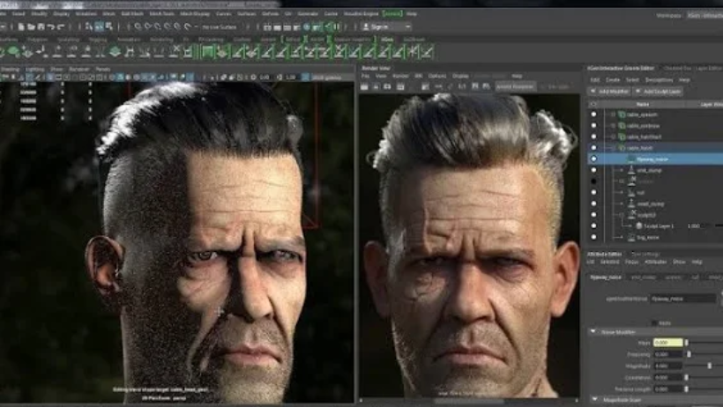
Task: Click the Render View horizontal scrollbar
Action: click(x=468, y=401)
